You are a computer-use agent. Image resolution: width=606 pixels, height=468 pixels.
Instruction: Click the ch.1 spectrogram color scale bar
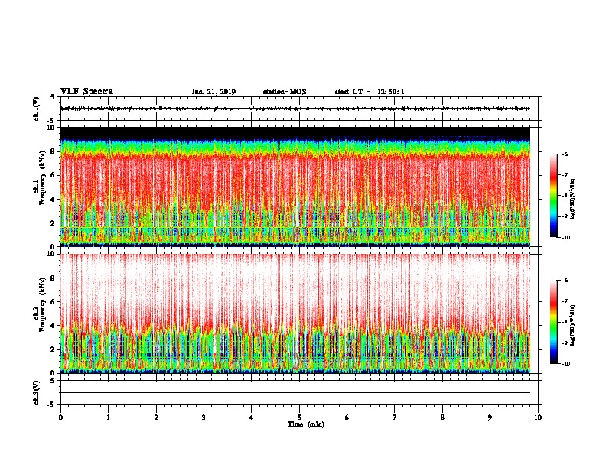[x=554, y=196]
